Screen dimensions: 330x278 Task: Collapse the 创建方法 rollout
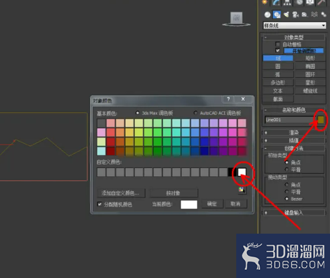[294, 148]
